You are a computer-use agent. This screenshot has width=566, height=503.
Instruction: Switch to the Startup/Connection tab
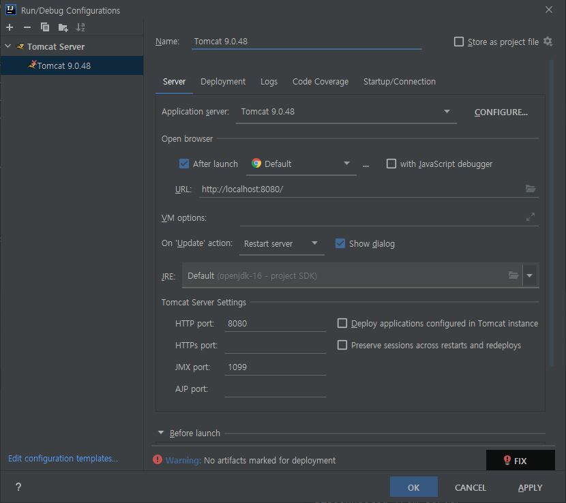(x=399, y=82)
